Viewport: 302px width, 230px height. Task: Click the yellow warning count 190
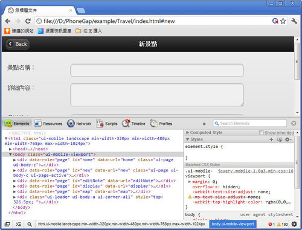(283, 224)
